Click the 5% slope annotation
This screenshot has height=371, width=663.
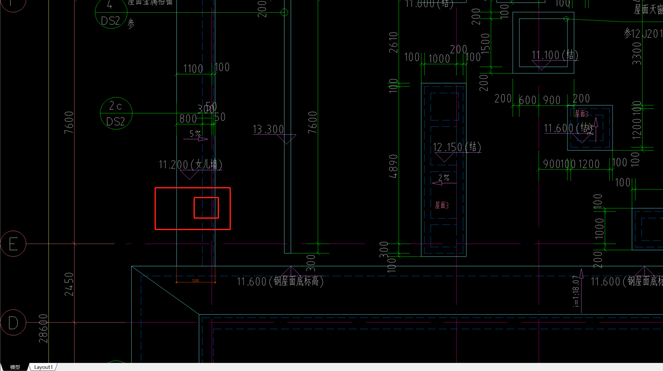pyautogui.click(x=195, y=134)
